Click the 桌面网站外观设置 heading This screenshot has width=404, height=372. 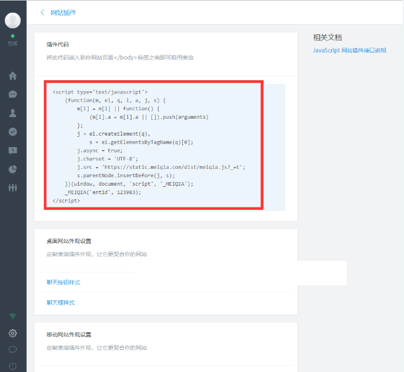[x=69, y=241]
